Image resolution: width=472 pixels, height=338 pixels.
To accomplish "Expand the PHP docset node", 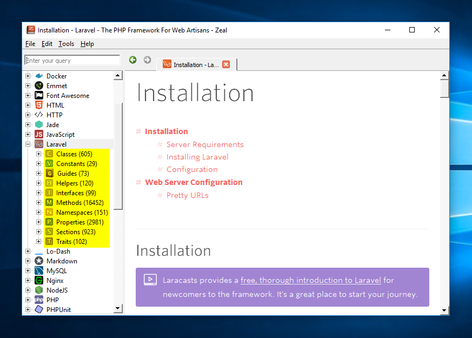I will click(28, 300).
